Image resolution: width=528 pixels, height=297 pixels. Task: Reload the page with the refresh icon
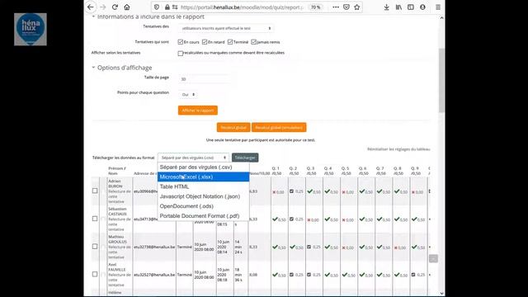point(115,7)
